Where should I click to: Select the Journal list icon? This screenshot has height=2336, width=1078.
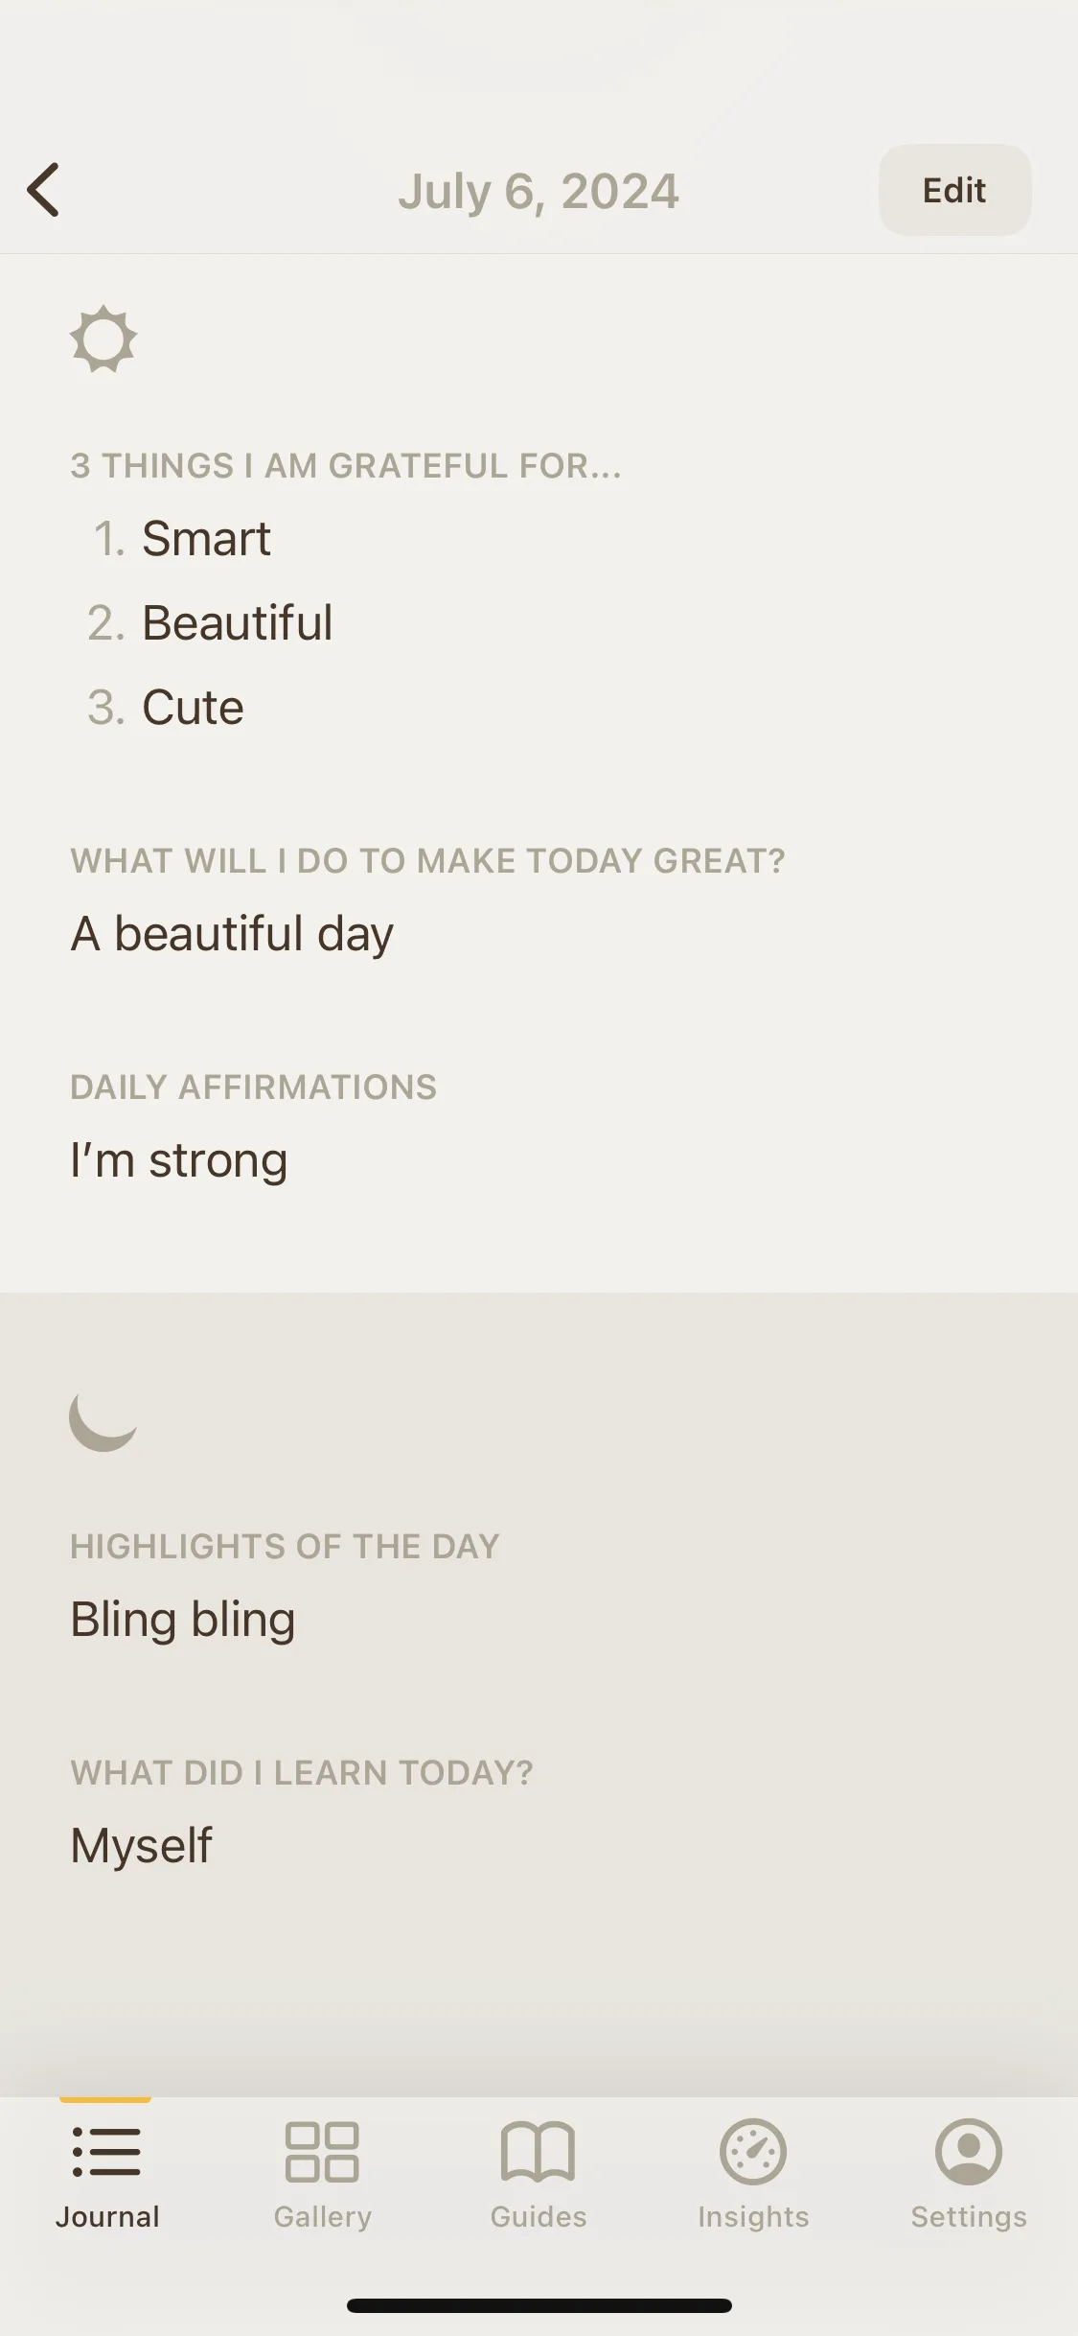106,2152
